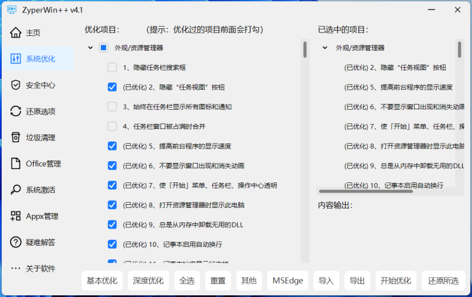472x297 pixels.
Task: Select selected entry (已优化) 9、总是从内存中卸载无用的DLL
Action: 404,166
